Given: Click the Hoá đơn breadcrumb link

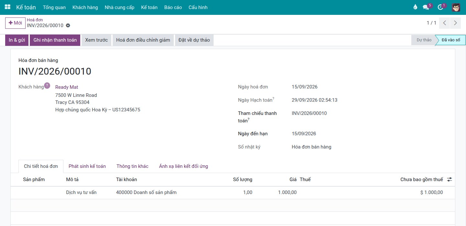Looking at the screenshot, I should 35,20.
